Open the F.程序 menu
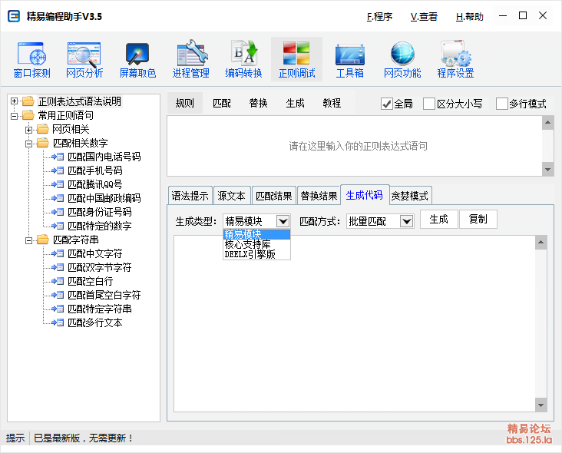562x453 pixels. tap(379, 16)
